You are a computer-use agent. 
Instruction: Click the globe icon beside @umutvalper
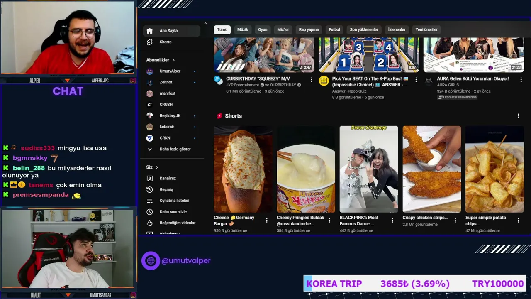pos(151,261)
